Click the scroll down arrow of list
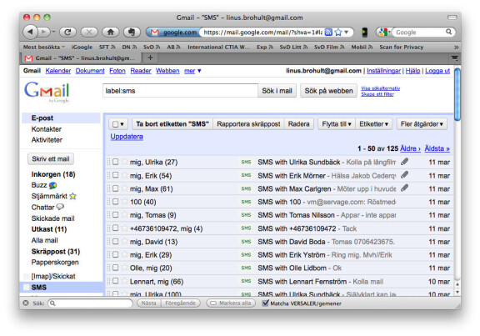 tap(457, 292)
